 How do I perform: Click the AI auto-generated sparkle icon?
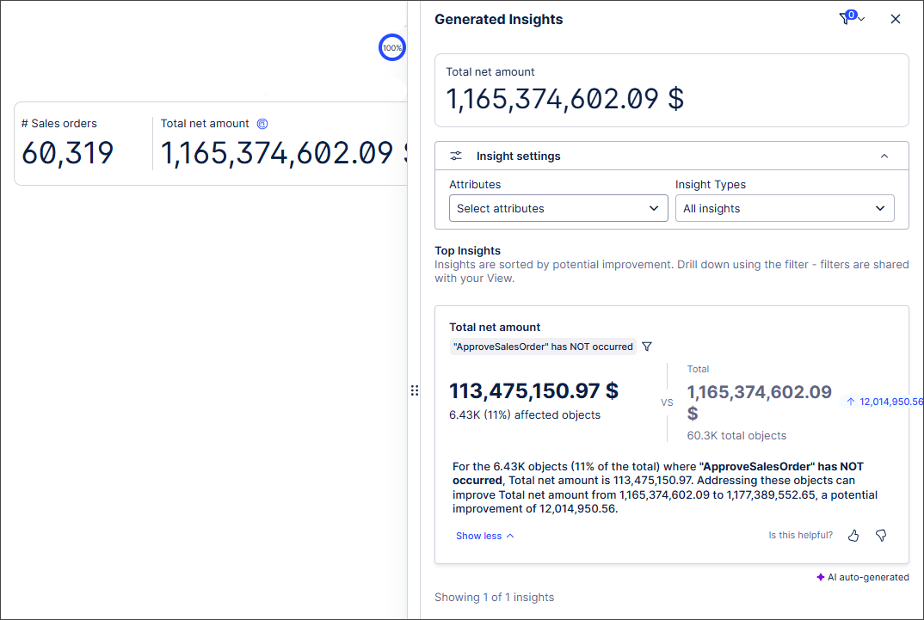(x=820, y=577)
